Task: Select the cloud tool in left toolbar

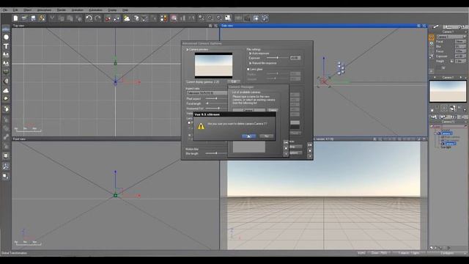Action: pyautogui.click(x=6, y=90)
